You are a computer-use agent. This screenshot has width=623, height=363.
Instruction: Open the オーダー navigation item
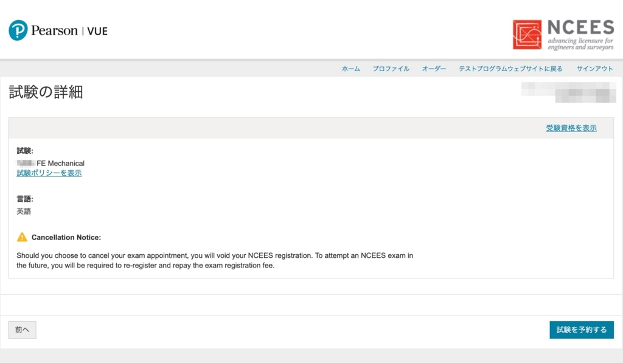(434, 69)
